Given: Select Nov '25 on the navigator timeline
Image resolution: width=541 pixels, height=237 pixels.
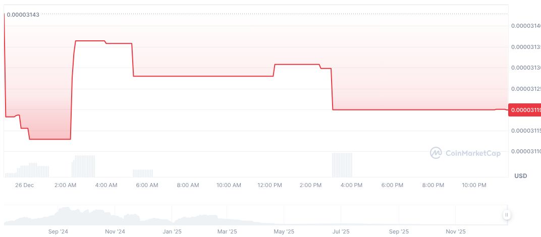Looking at the screenshot, I should tap(456, 232).
